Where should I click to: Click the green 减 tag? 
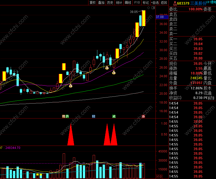[114, 116]
